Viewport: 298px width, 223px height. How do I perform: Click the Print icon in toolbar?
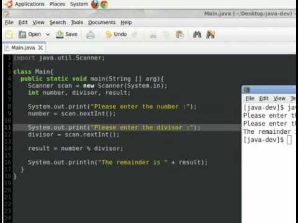(x=91, y=35)
